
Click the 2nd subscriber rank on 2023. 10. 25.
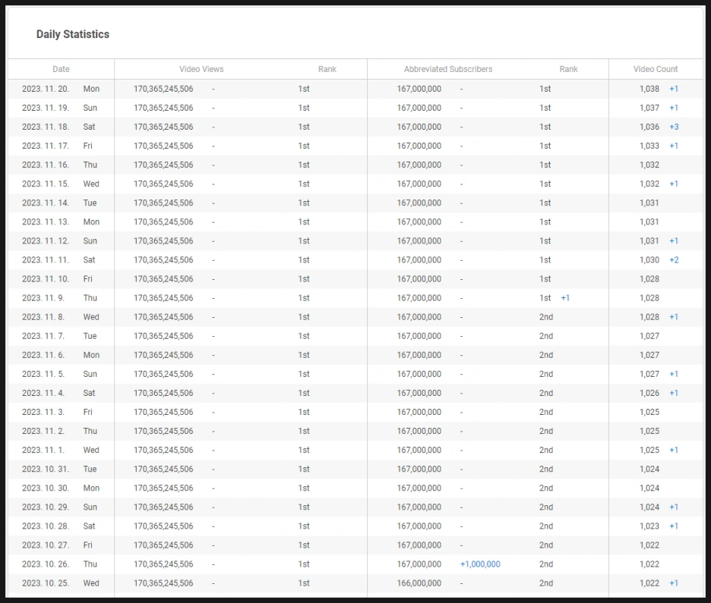[x=546, y=583]
